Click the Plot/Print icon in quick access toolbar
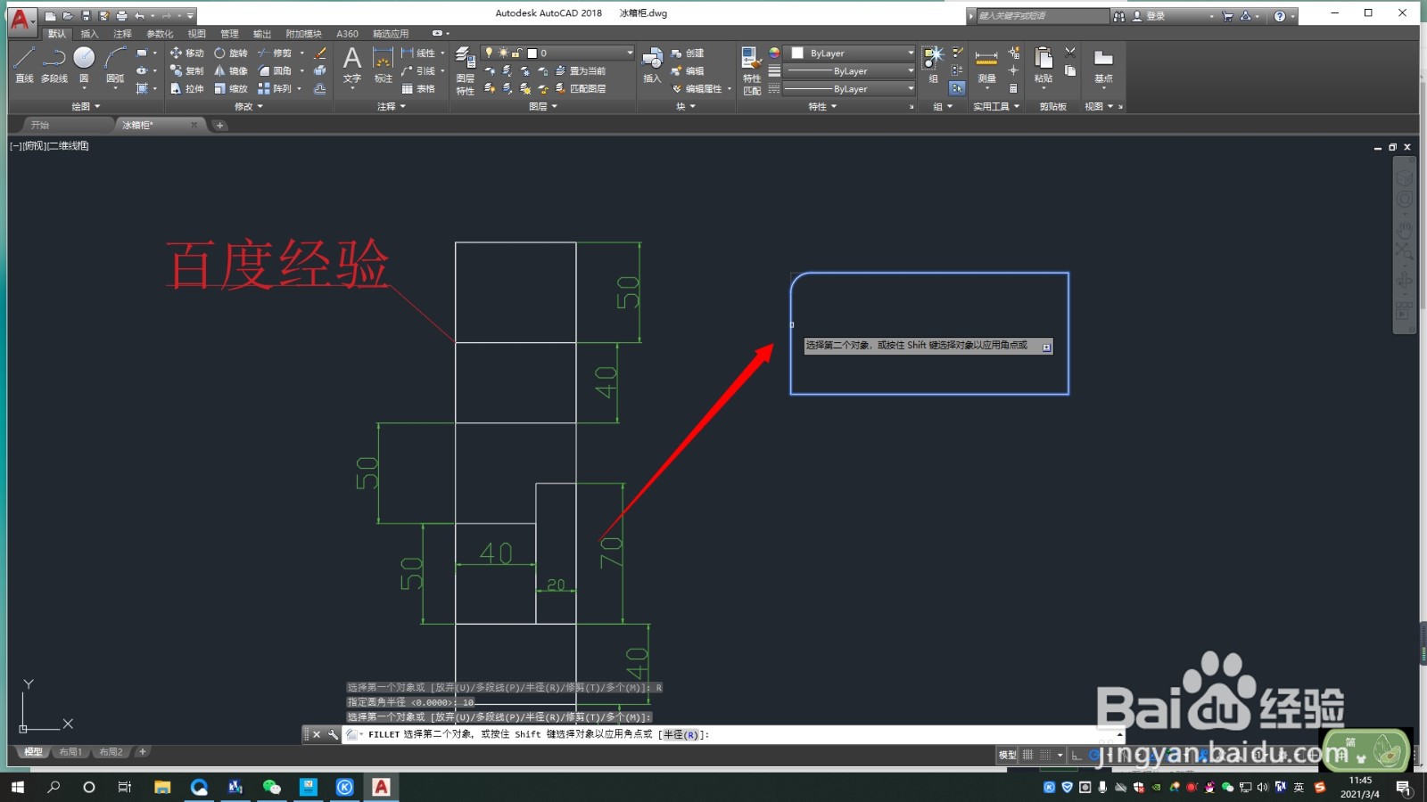Screen dimensions: 1427x802 click(121, 16)
